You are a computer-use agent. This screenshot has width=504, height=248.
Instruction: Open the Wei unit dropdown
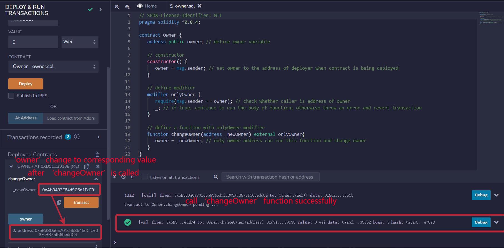click(80, 42)
